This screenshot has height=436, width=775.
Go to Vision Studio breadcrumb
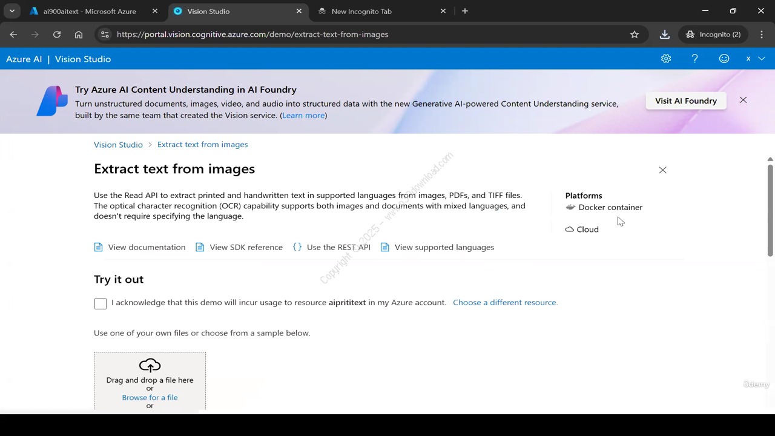coord(118,145)
